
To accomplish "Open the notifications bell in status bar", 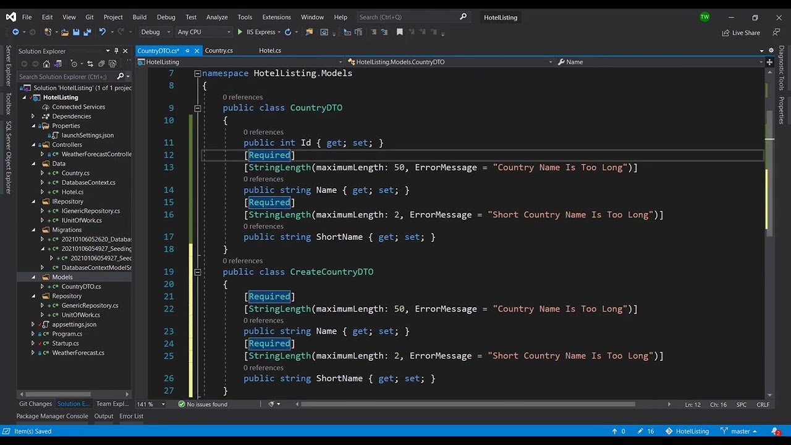I will click(x=775, y=431).
